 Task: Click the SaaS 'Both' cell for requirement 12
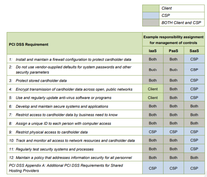click(194, 158)
